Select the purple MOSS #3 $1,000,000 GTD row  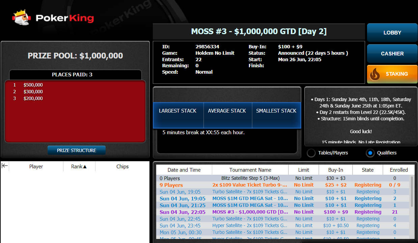tap(250, 212)
